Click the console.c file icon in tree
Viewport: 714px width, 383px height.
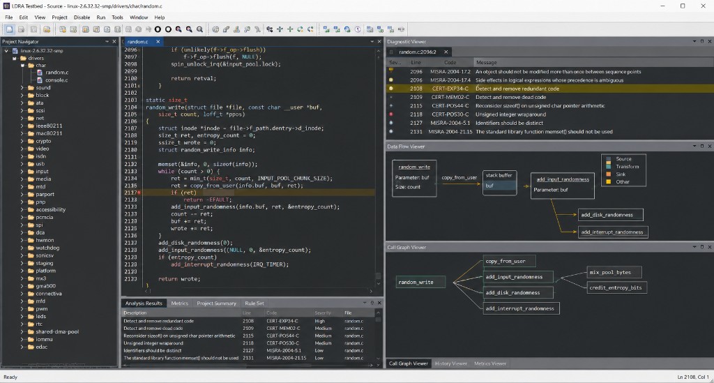click(x=40, y=80)
